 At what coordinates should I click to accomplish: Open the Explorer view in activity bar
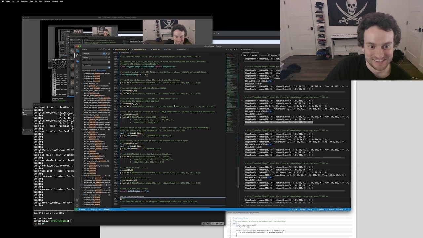coord(77,50)
